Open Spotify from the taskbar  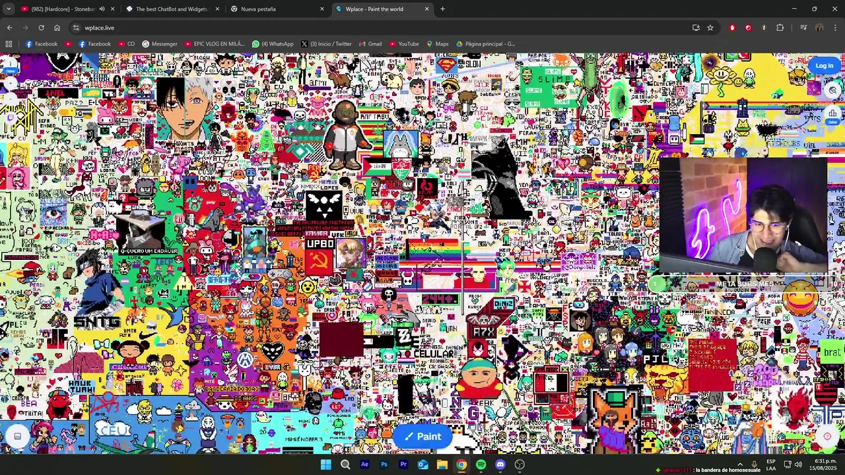click(x=481, y=464)
